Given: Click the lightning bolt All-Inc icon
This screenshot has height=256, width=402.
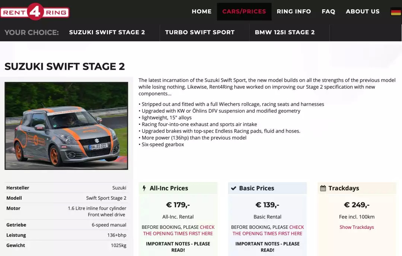Looking at the screenshot, I should pyautogui.click(x=144, y=188).
